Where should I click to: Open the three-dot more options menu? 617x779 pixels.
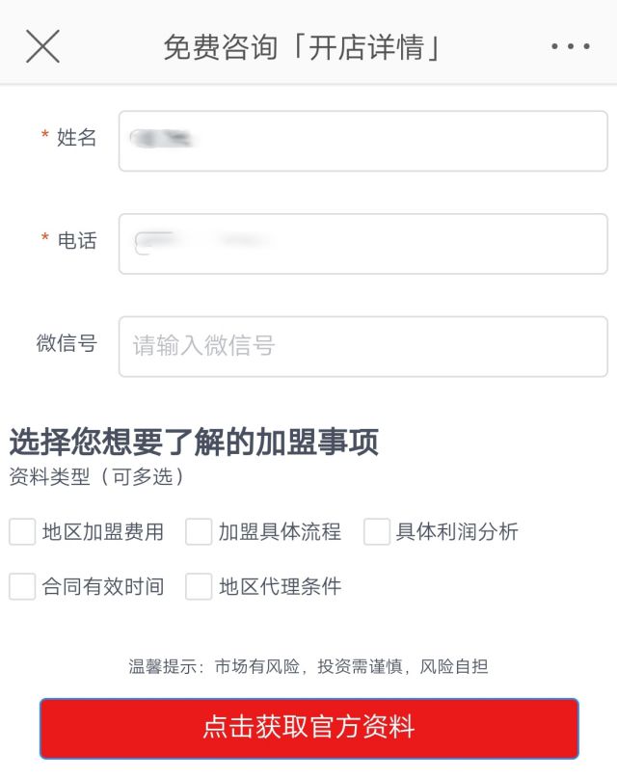[570, 46]
